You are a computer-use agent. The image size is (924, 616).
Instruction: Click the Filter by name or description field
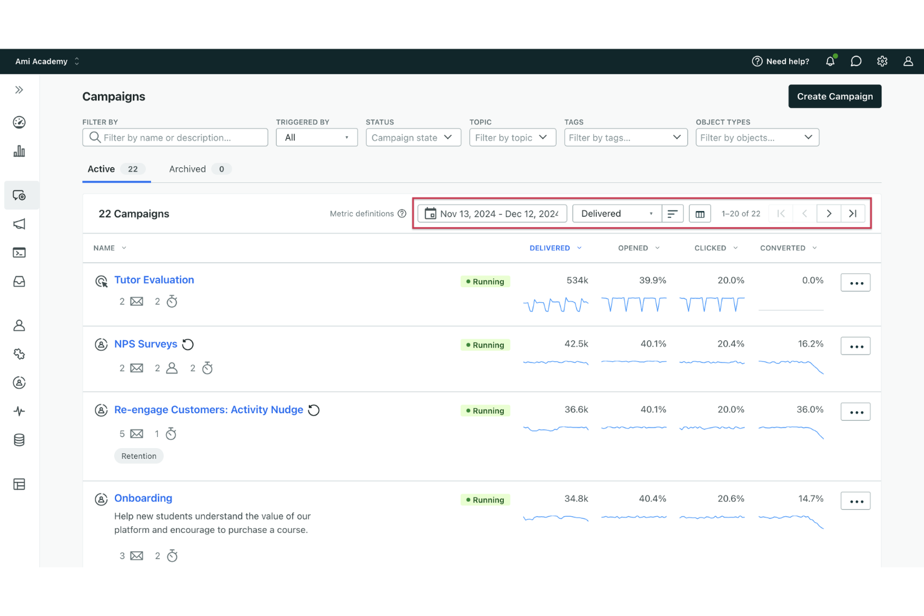(x=175, y=137)
